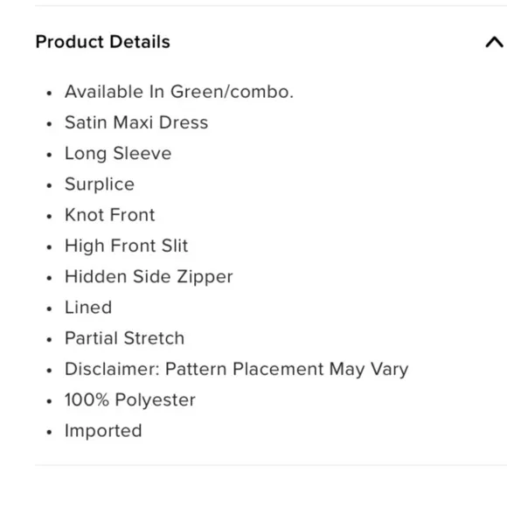Click the 'Long Sleeve' bullet item
This screenshot has width=507, height=507.
pos(118,153)
